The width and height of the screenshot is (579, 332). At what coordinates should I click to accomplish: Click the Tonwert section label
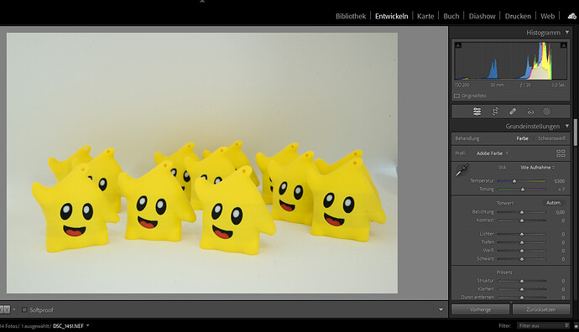point(505,203)
